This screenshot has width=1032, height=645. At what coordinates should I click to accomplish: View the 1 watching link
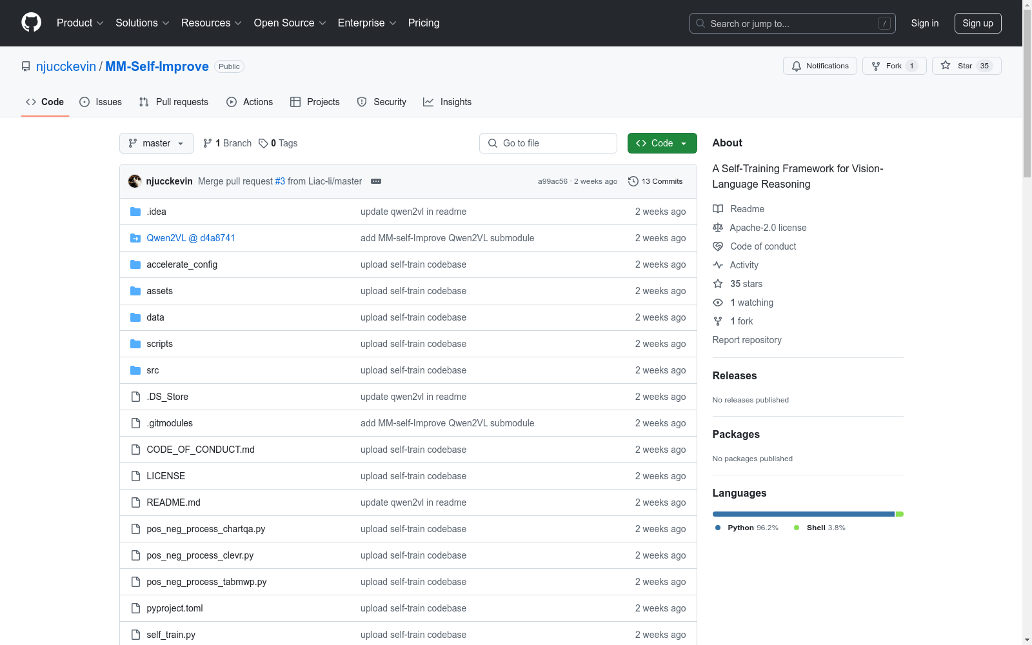(743, 303)
